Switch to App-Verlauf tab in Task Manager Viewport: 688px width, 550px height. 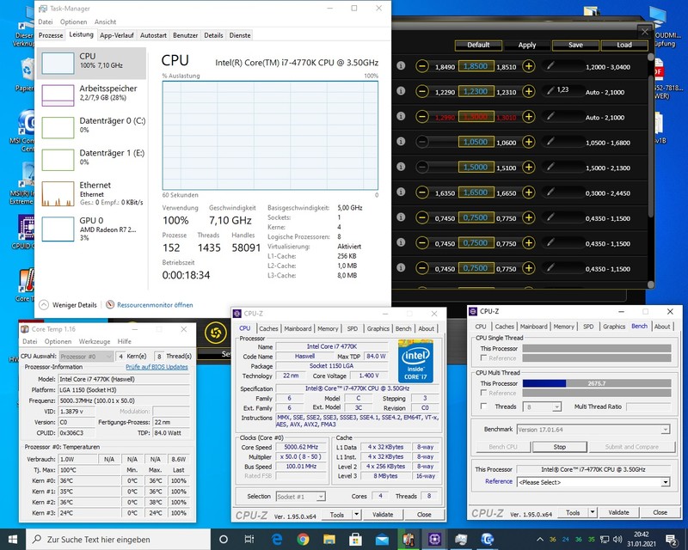117,35
